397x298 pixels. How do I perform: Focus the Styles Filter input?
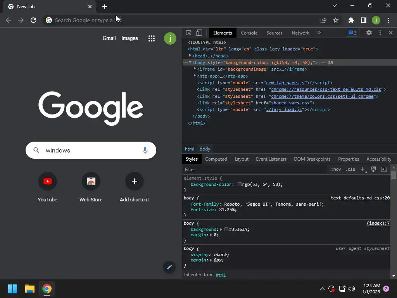(255, 169)
